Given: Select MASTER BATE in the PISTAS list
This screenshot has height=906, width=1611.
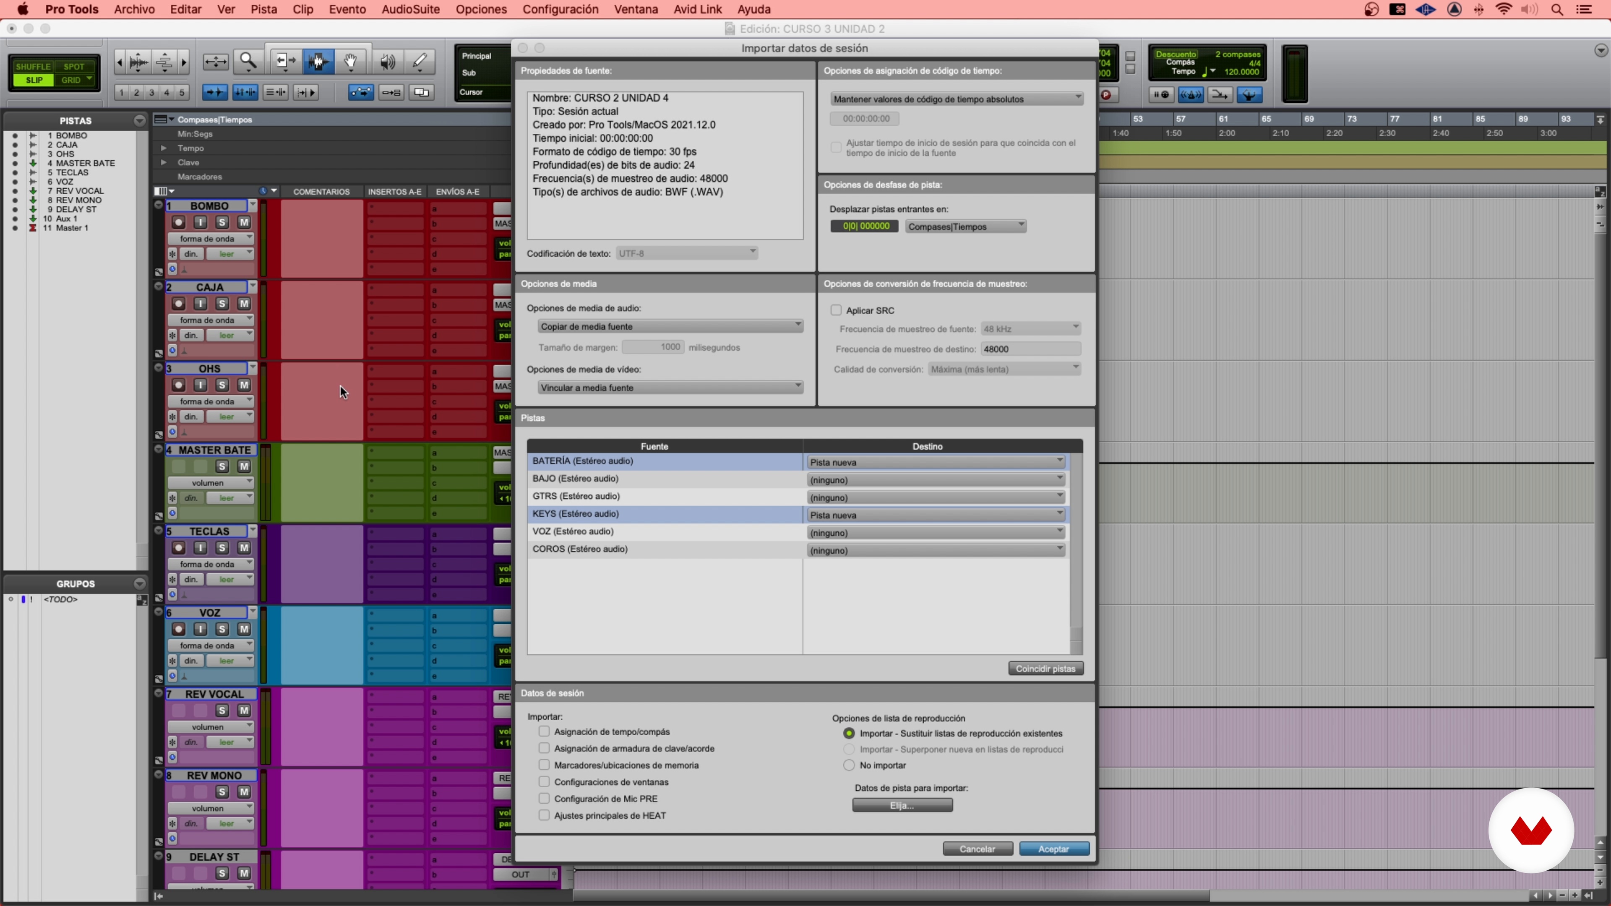Looking at the screenshot, I should [85, 163].
